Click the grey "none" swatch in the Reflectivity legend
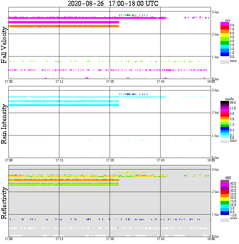239x244 pixels. click(225, 220)
